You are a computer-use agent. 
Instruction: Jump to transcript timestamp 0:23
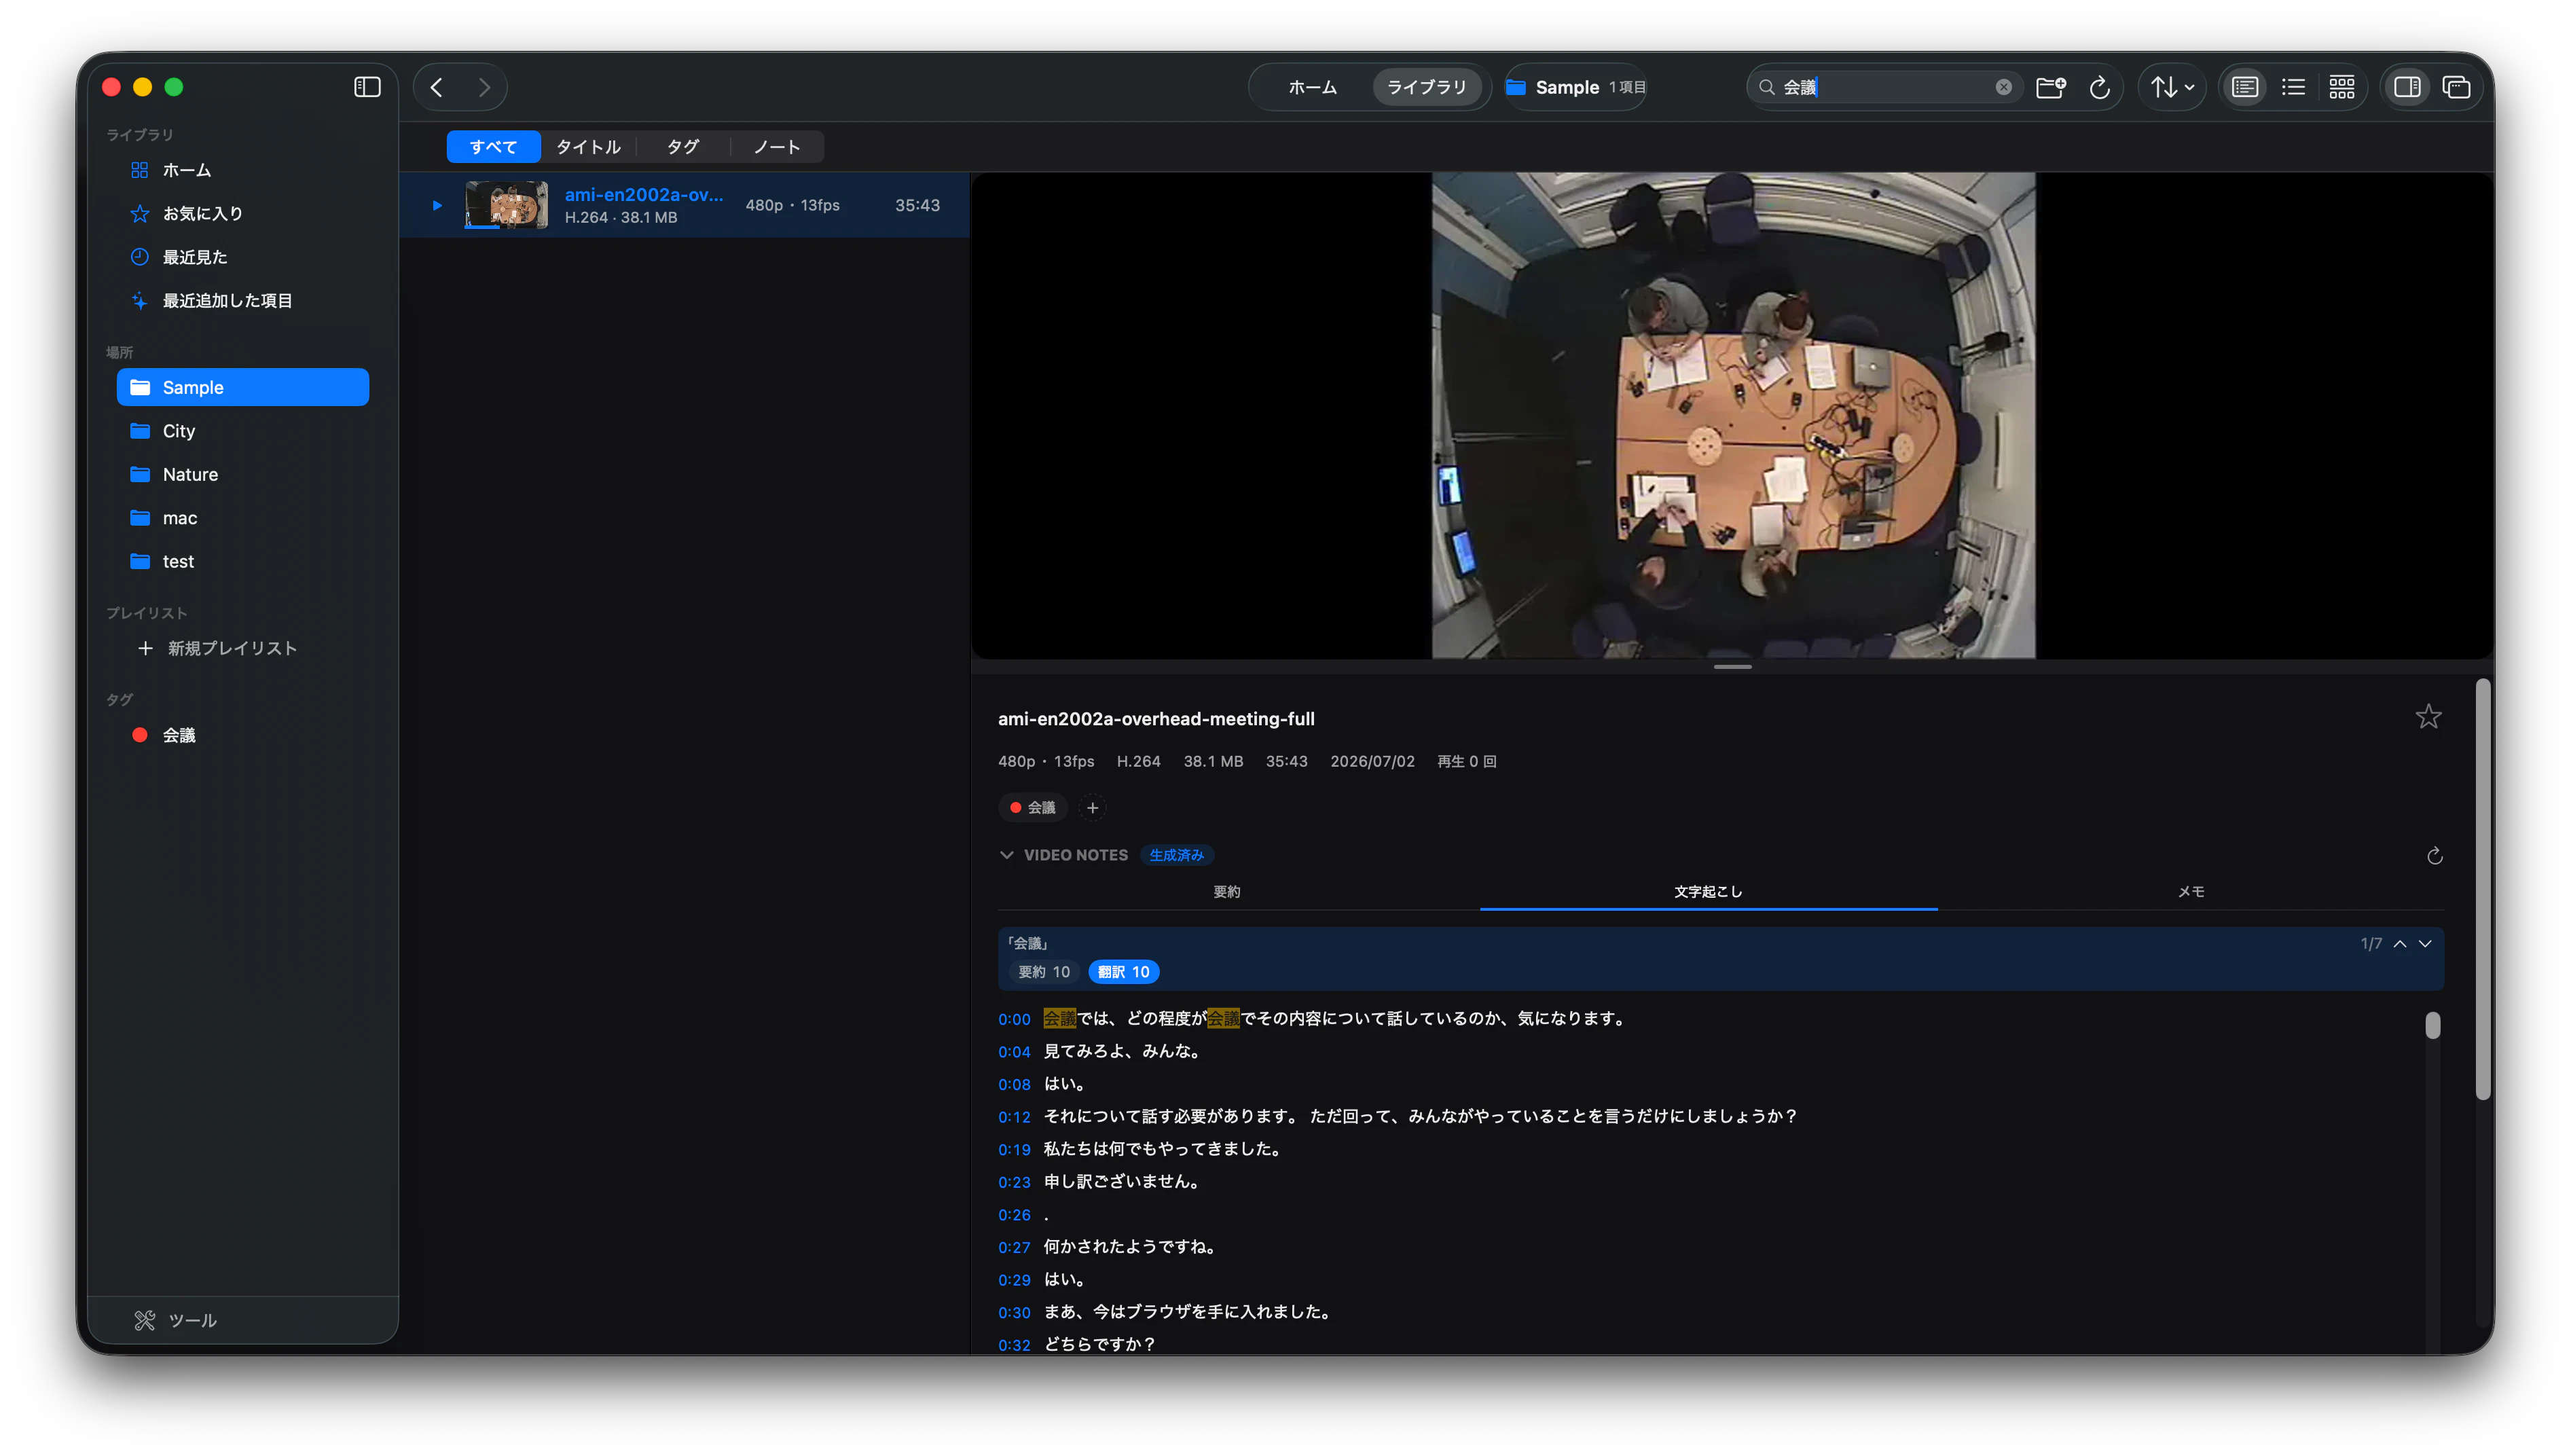tap(1013, 1182)
